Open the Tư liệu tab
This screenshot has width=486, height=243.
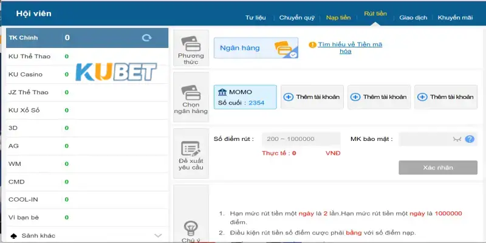(256, 18)
